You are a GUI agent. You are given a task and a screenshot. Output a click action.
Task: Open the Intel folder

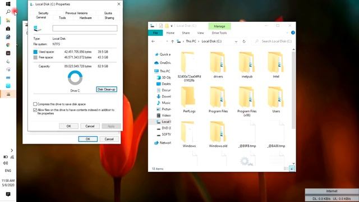(x=276, y=65)
